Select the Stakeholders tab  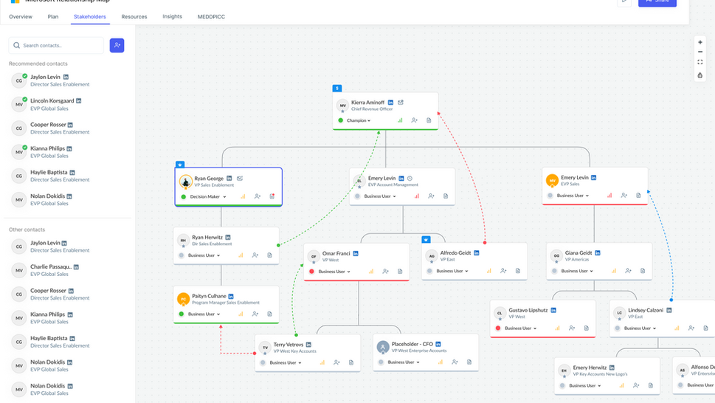90,16
